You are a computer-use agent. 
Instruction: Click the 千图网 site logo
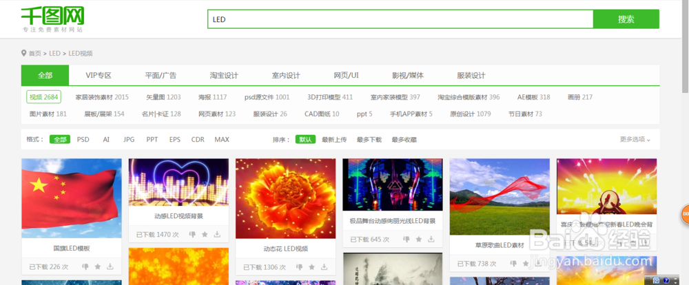tap(52, 19)
